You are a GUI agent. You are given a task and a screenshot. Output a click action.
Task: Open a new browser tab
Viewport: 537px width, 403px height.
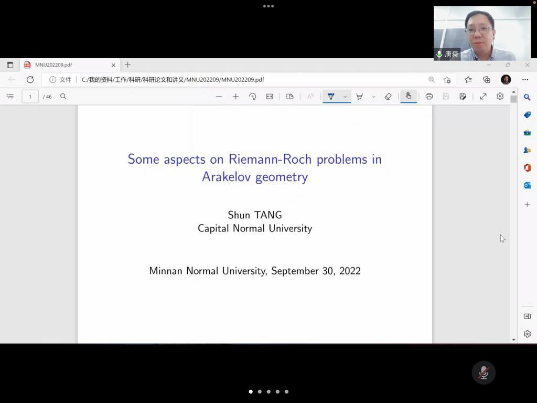click(127, 65)
